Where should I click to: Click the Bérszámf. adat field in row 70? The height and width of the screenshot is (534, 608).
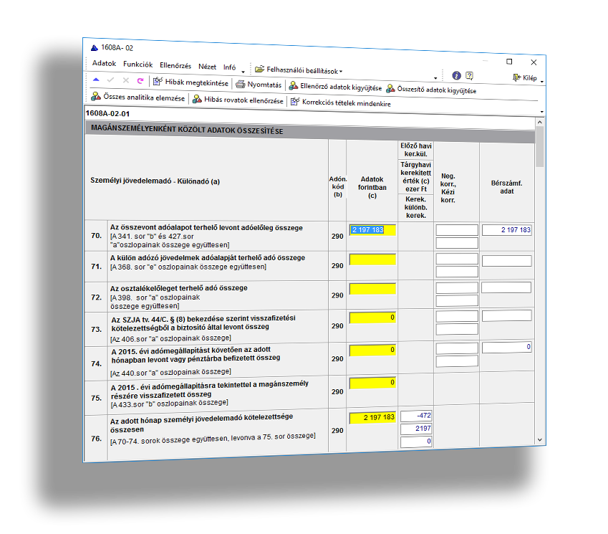point(506,230)
